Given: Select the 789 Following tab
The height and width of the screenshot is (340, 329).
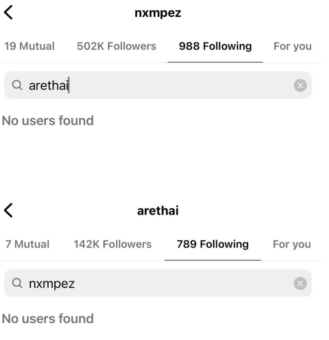Looking at the screenshot, I should [213, 244].
